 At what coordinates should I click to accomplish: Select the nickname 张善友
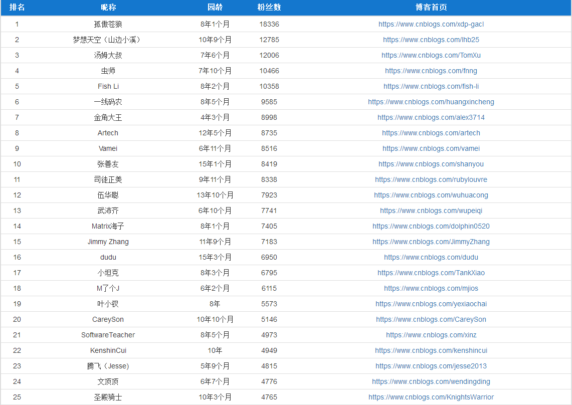pos(108,164)
